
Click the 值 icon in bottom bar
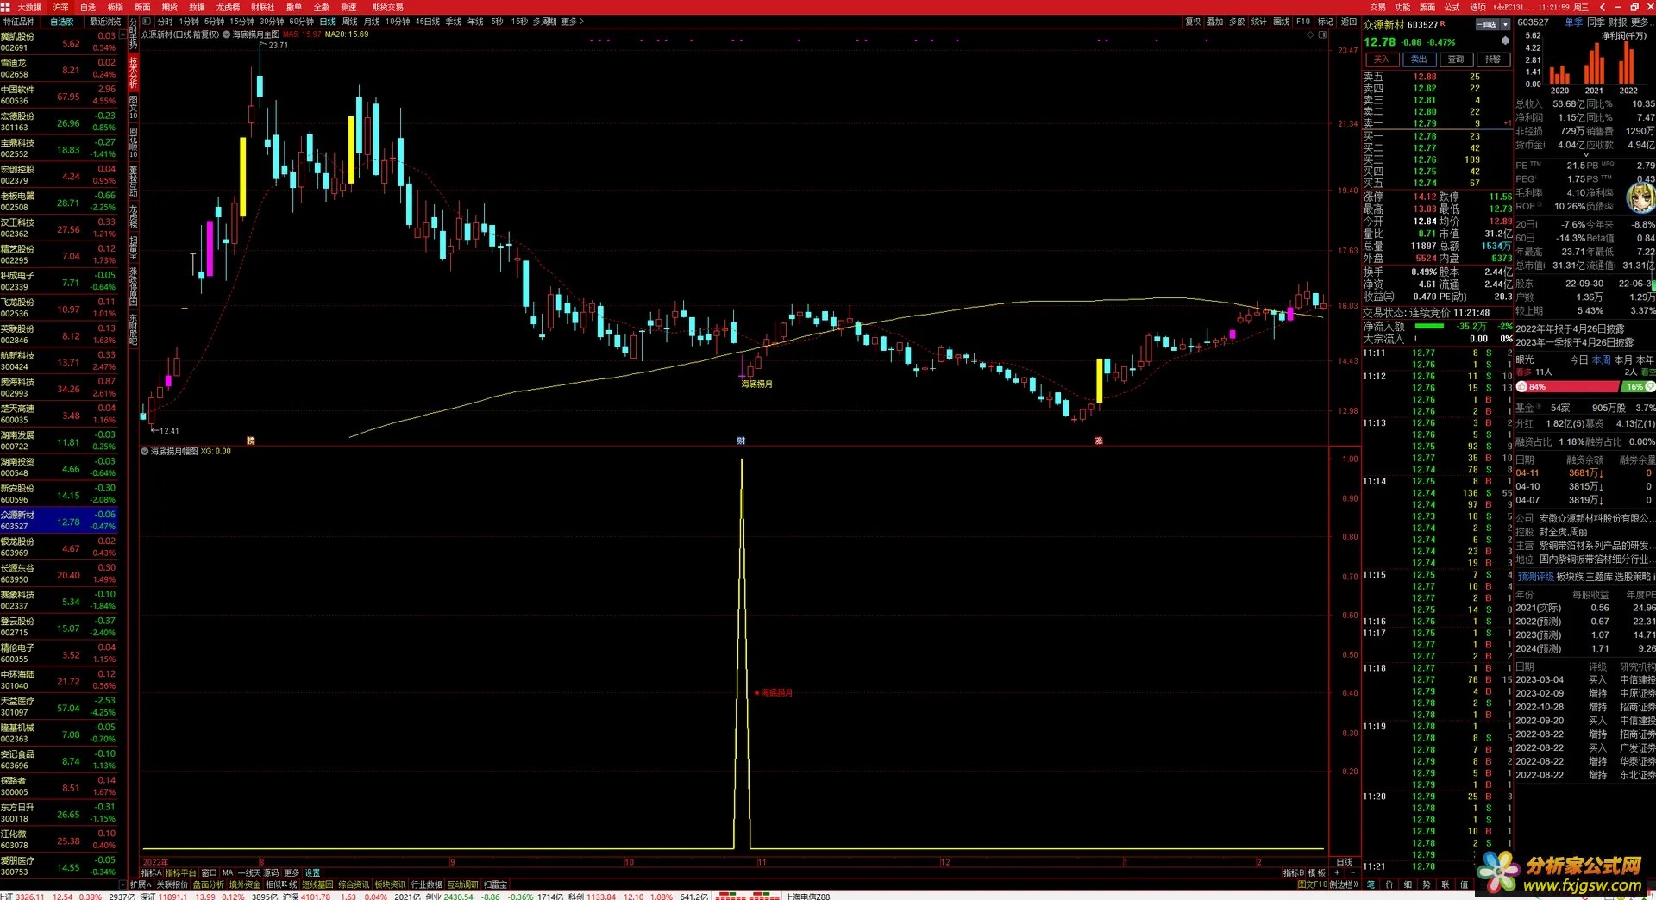[x=1465, y=884]
